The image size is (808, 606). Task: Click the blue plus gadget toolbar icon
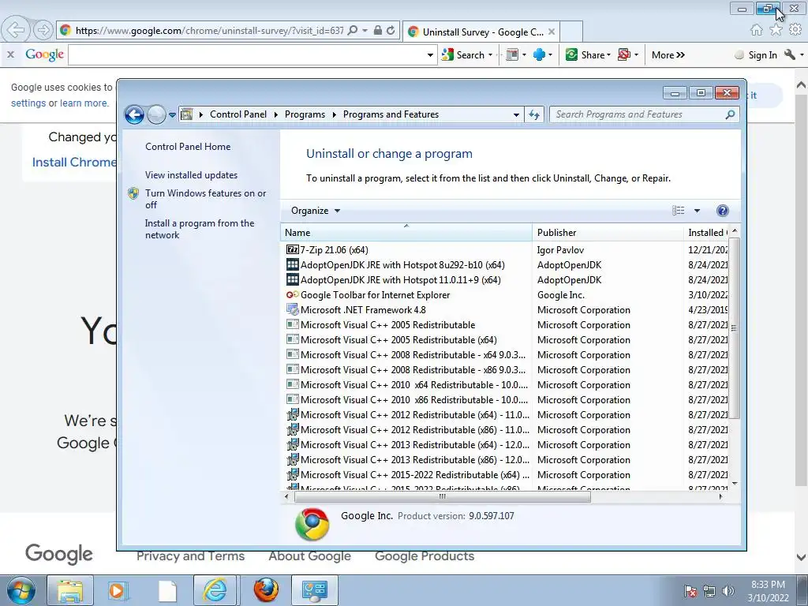coord(539,54)
